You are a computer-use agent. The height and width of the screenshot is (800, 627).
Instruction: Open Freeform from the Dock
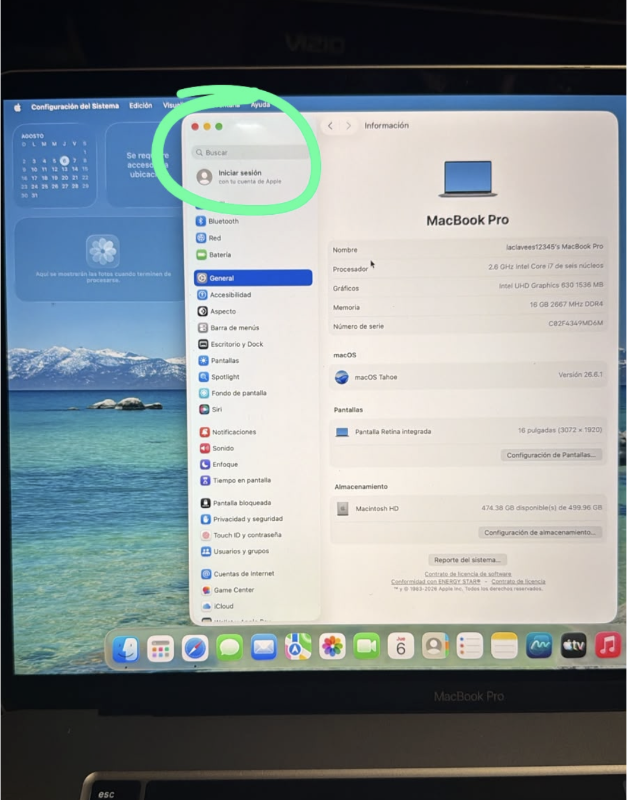tap(539, 646)
